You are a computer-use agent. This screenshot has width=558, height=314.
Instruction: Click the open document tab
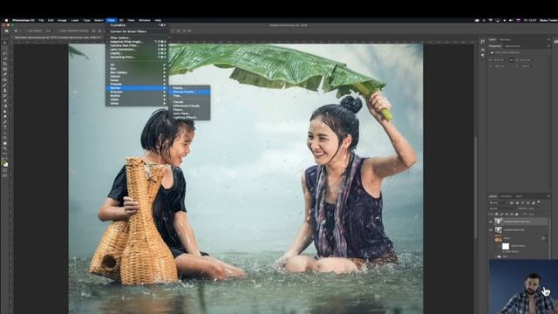(58, 37)
